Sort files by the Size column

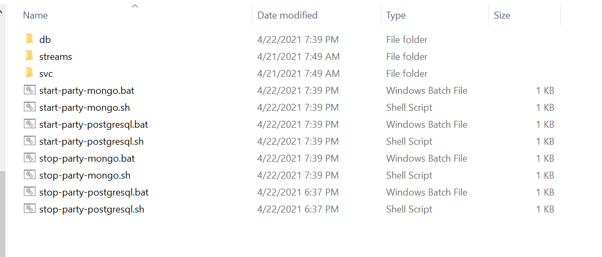[502, 15]
